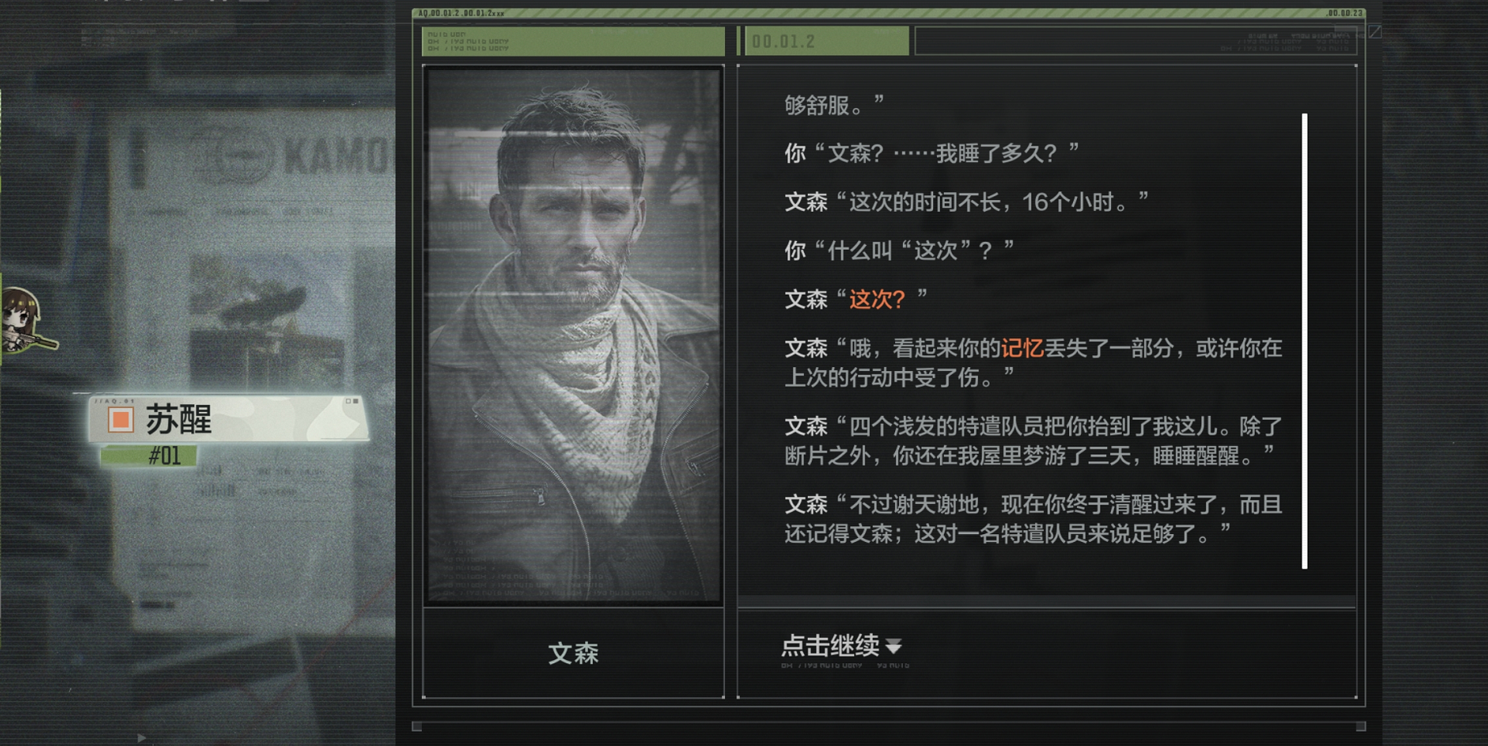The height and width of the screenshot is (746, 1488).
Task: Click the striped green top progress bar
Action: [889, 13]
